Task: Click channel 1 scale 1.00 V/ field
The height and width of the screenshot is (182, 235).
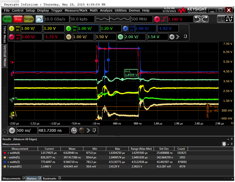Action: click(x=31, y=28)
